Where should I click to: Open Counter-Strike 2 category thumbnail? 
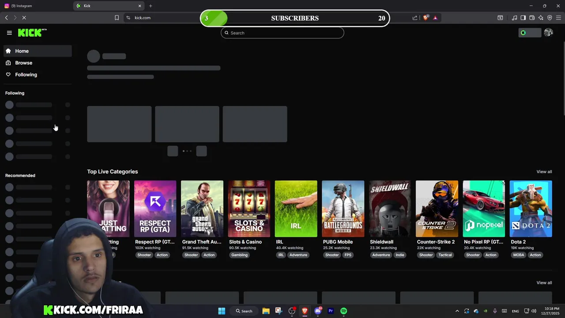click(x=437, y=208)
